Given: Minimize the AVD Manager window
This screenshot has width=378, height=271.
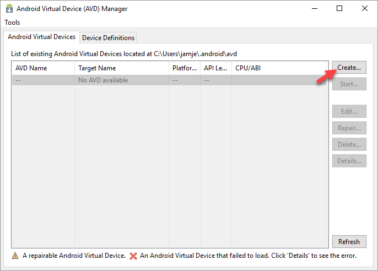Looking at the screenshot, I should click(315, 8).
